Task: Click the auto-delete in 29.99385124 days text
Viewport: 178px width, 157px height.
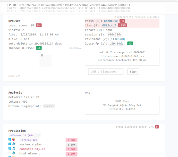Action: tap(35, 44)
